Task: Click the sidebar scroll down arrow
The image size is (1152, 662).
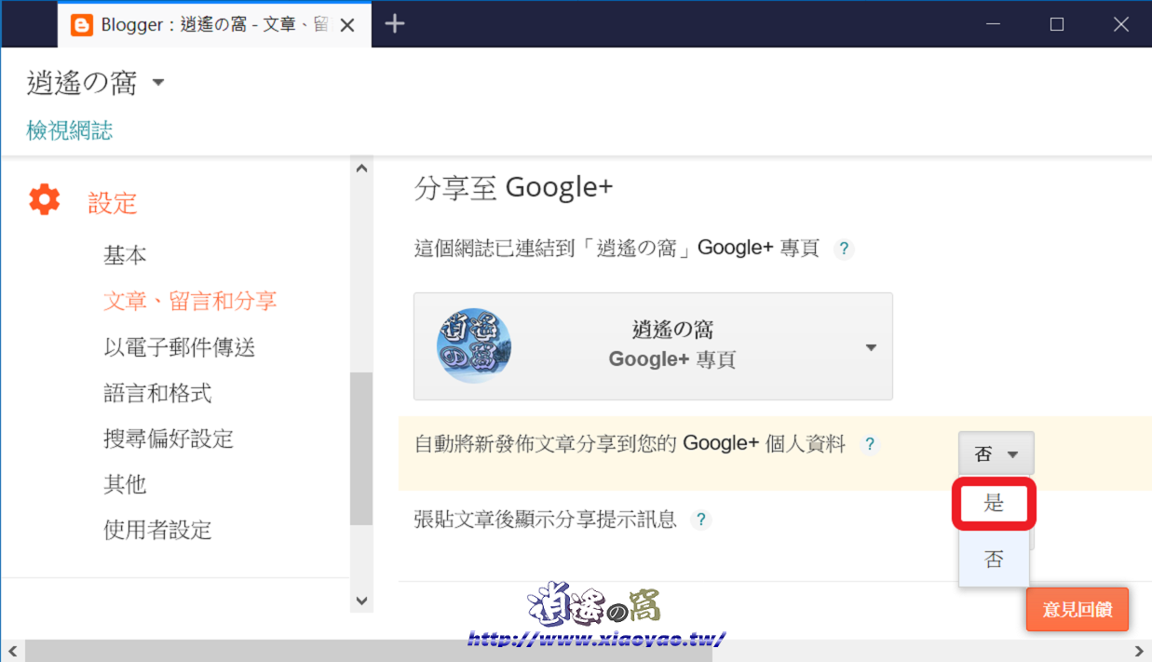Action: click(x=361, y=601)
